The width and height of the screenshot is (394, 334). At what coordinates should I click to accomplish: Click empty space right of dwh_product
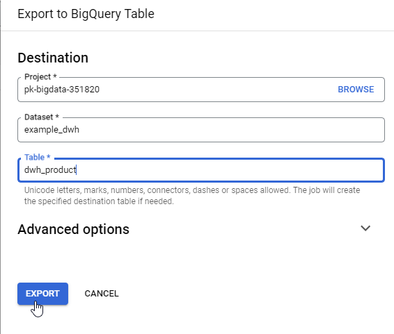click(x=226, y=170)
